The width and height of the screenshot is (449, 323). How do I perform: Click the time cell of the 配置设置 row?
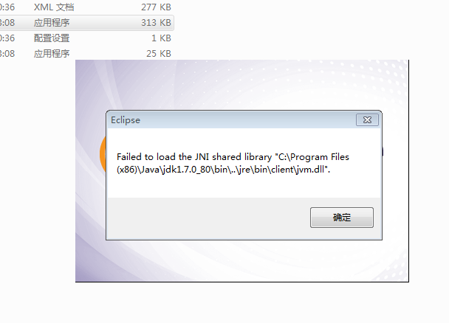pos(7,38)
